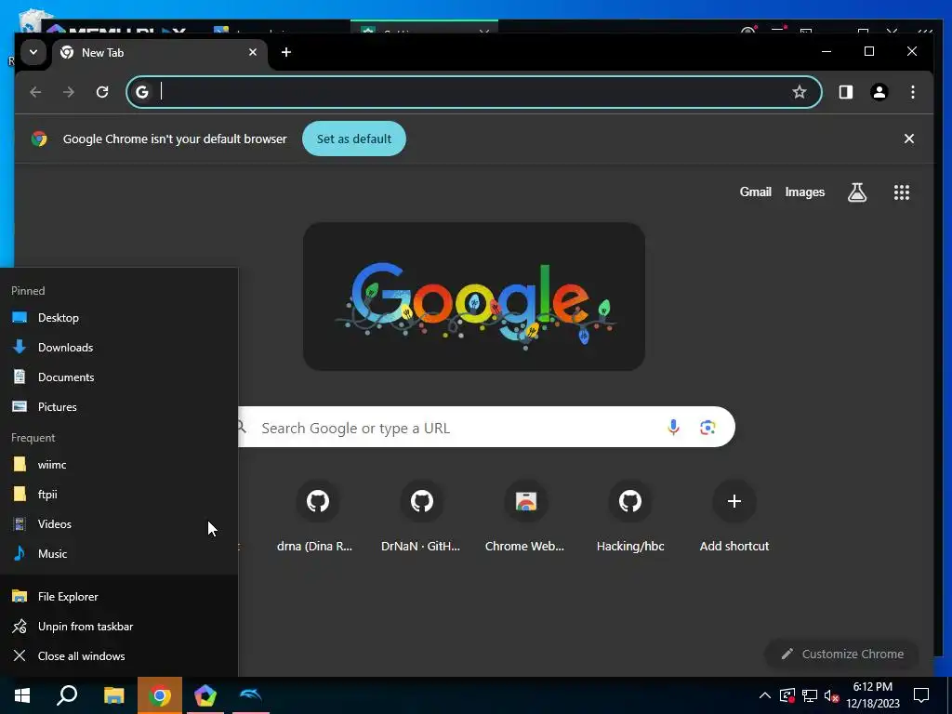Expand the tab search dropdown arrow
The height and width of the screenshot is (714, 952).
click(x=33, y=52)
